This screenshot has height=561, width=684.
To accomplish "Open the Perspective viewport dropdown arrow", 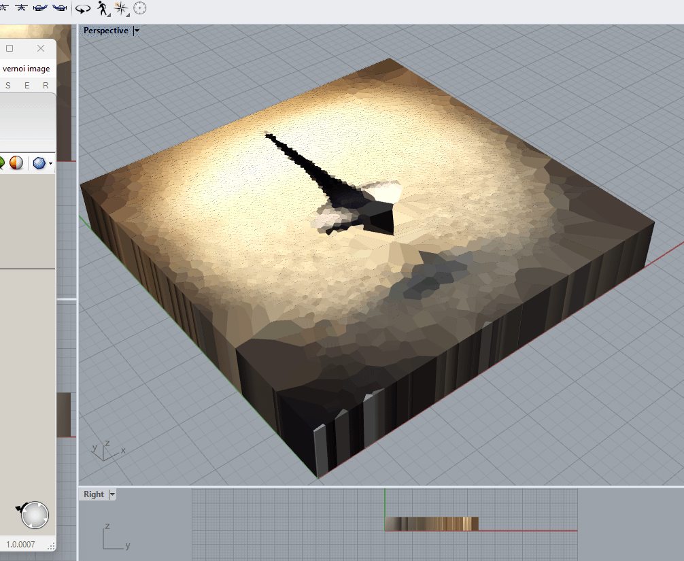I will (x=137, y=31).
